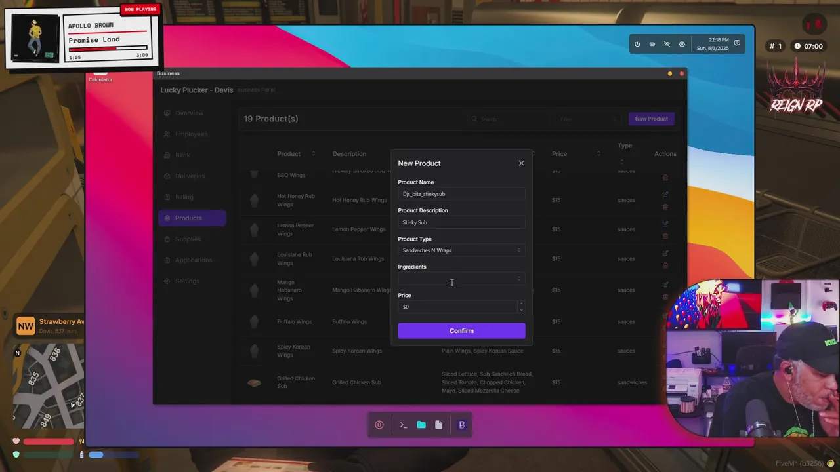
Task: Delete the Hot Honey Rub Wings product
Action: [665, 206]
